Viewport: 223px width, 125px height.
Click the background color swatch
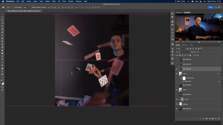coord(3,84)
